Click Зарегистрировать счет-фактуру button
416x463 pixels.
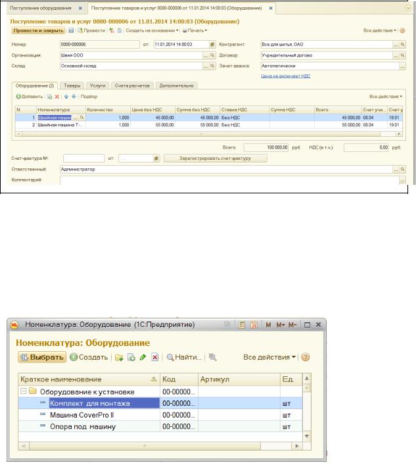[x=215, y=158]
